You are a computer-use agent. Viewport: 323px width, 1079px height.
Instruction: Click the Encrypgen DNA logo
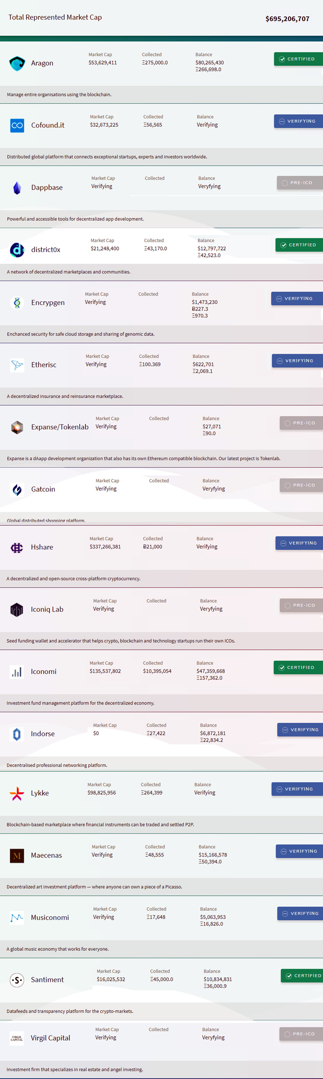click(17, 303)
